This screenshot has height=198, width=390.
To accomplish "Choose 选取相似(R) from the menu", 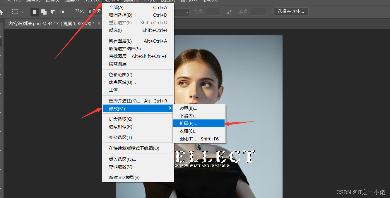I will (x=138, y=127).
